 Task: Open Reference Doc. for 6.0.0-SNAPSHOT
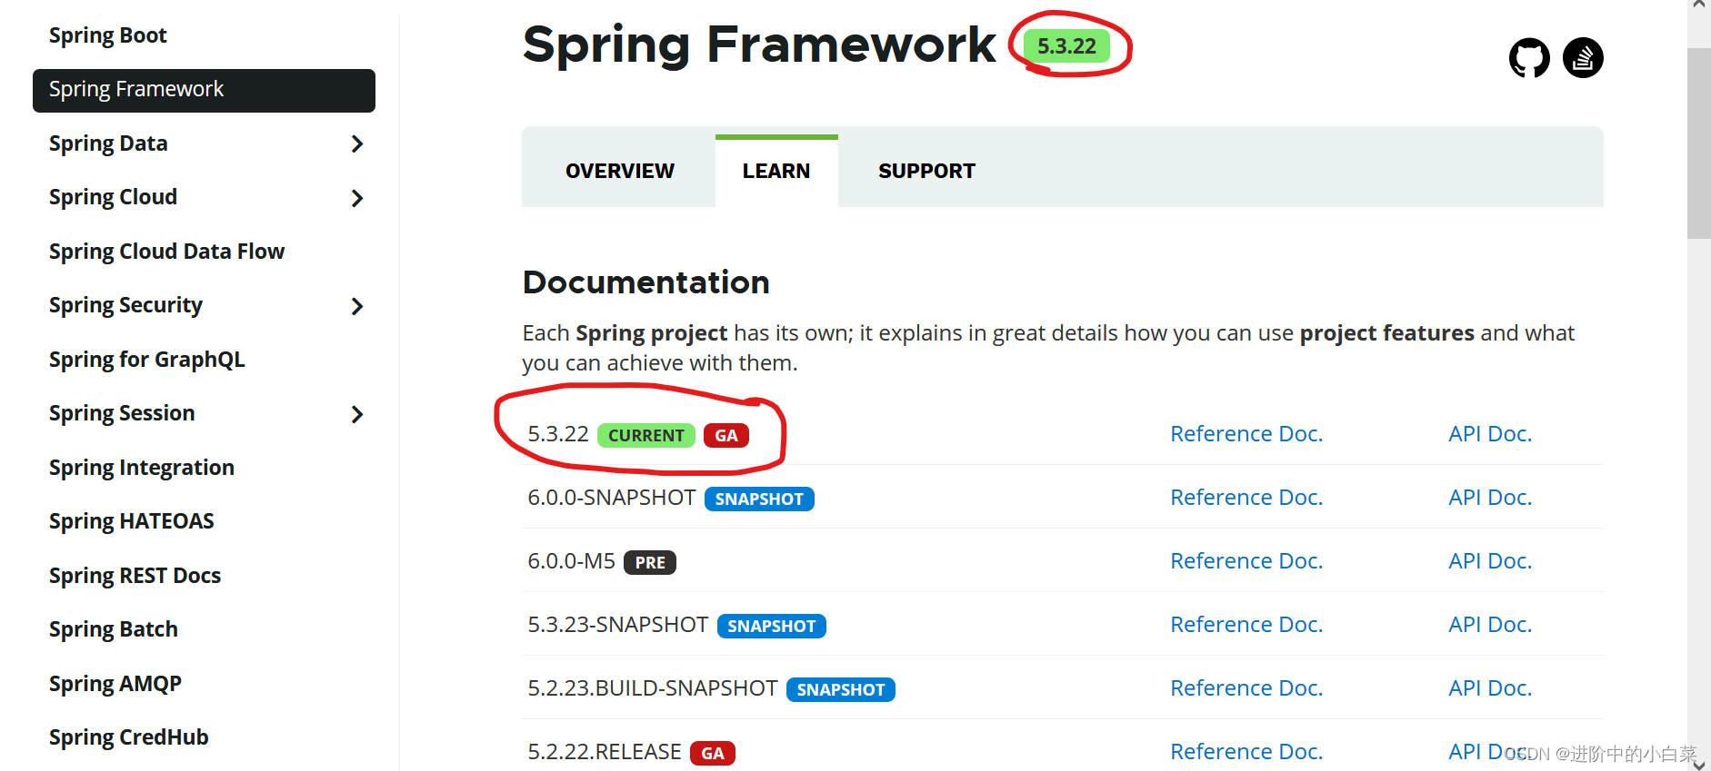pyautogui.click(x=1246, y=498)
